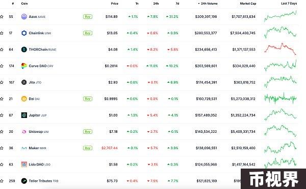306x189 pixels.
Task: Sort by the 7d column header
Action: pyautogui.click(x=177, y=4)
